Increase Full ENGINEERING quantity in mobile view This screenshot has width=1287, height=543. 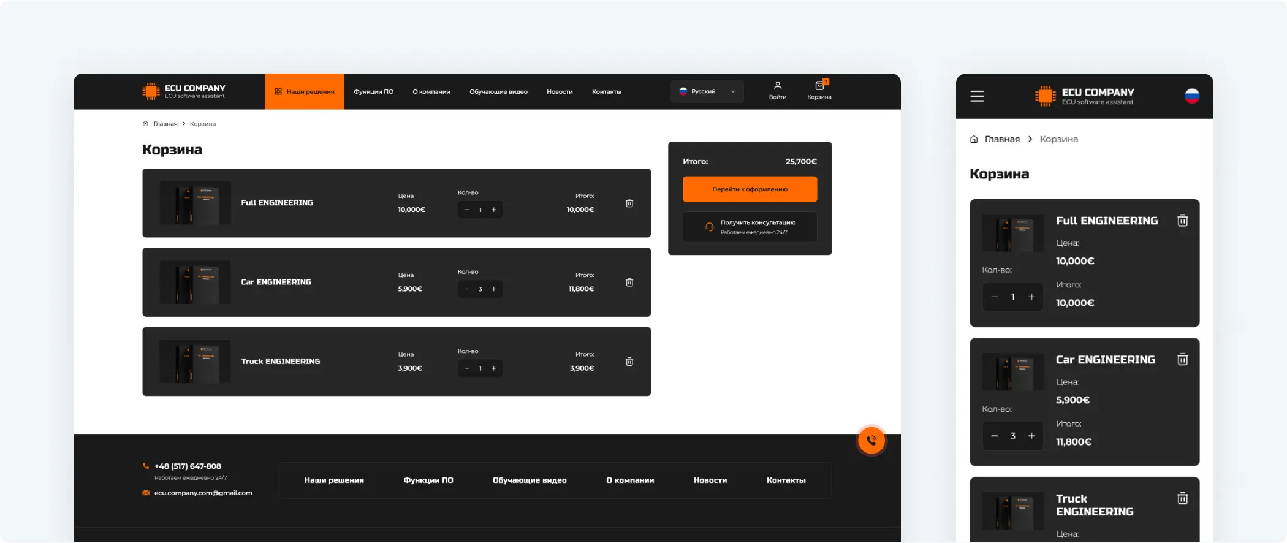tap(1031, 297)
